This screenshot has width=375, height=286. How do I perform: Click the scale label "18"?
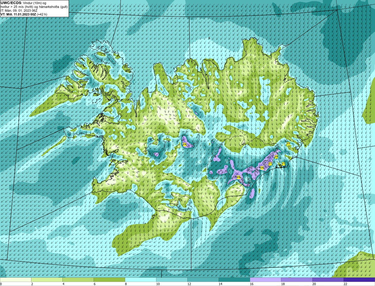283,284
